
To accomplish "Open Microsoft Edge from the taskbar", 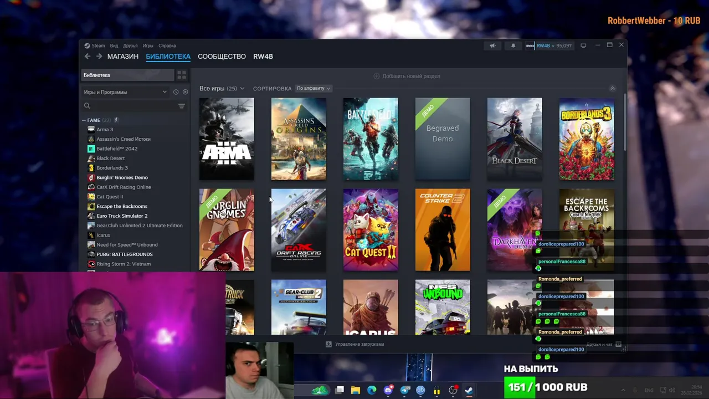I will coord(372,390).
